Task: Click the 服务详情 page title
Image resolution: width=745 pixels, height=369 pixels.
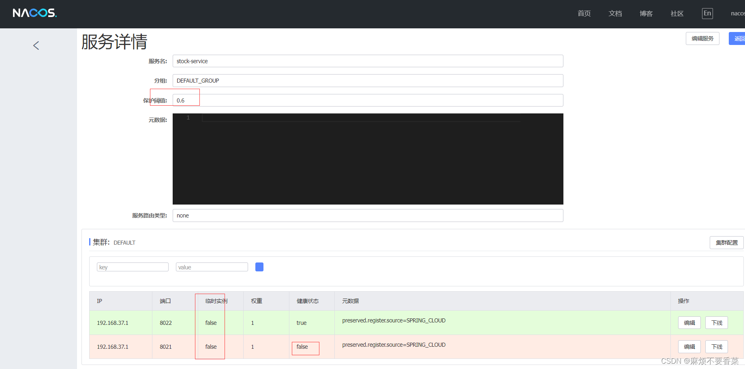Action: [x=114, y=42]
